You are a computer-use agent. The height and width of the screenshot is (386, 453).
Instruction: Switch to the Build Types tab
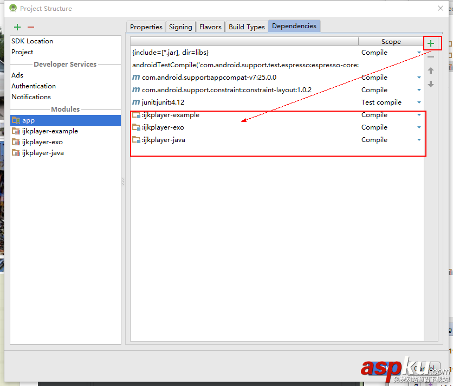coord(247,26)
